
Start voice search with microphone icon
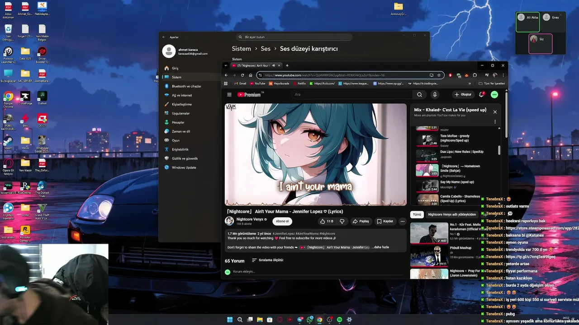pyautogui.click(x=435, y=94)
